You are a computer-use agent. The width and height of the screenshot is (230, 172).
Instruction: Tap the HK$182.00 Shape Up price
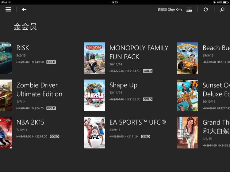tap(133, 99)
